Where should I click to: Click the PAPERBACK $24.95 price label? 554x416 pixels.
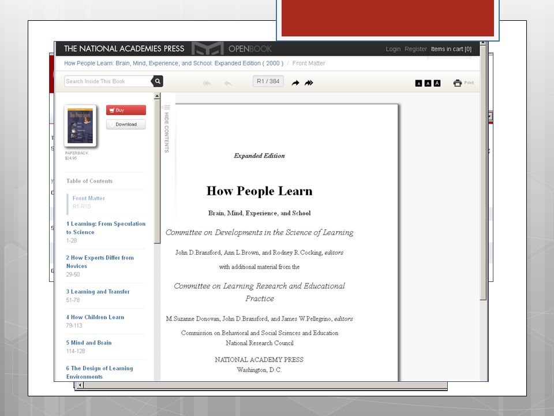click(77, 155)
